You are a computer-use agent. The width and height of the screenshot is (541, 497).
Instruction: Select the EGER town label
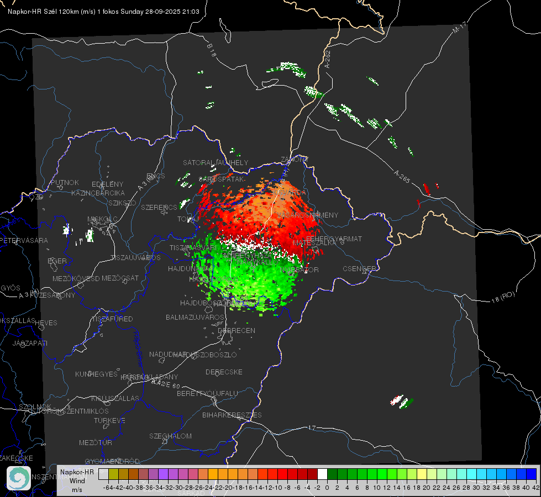tap(57, 261)
